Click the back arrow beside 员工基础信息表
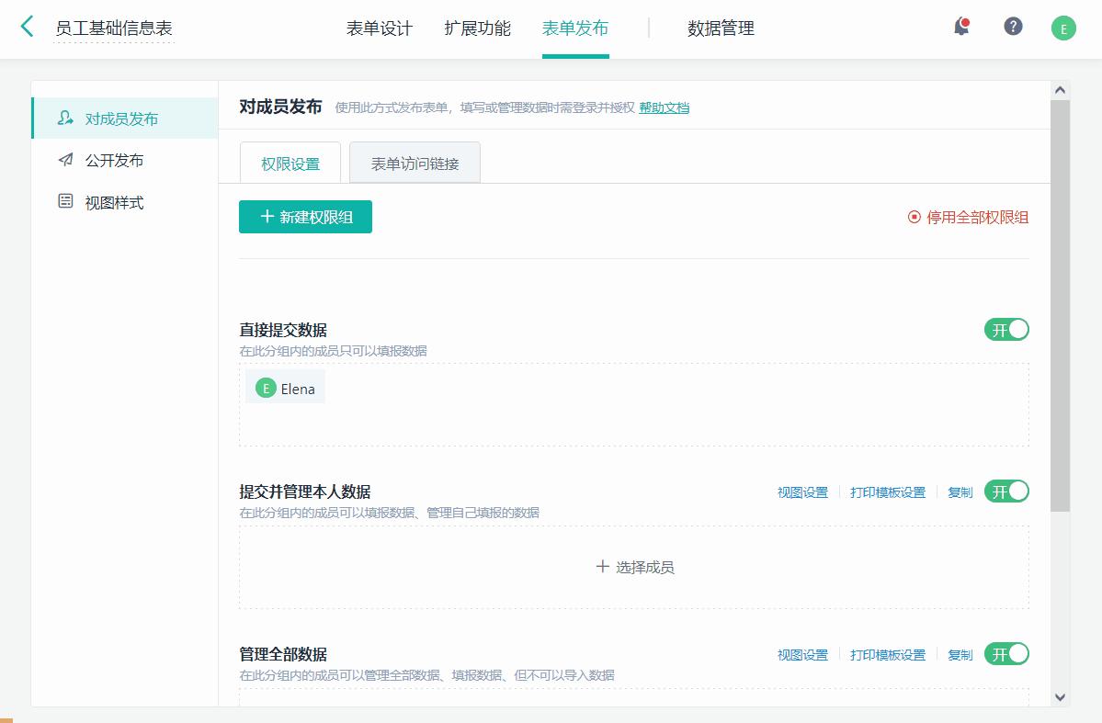 (x=26, y=28)
